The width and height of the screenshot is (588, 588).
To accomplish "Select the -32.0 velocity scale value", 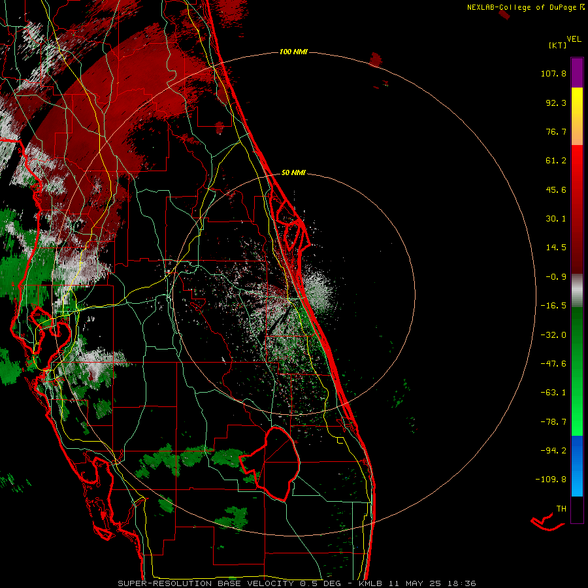I will (553, 335).
